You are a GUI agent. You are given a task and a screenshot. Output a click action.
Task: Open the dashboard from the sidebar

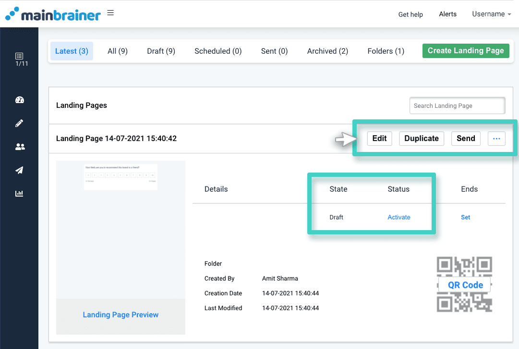(x=19, y=100)
